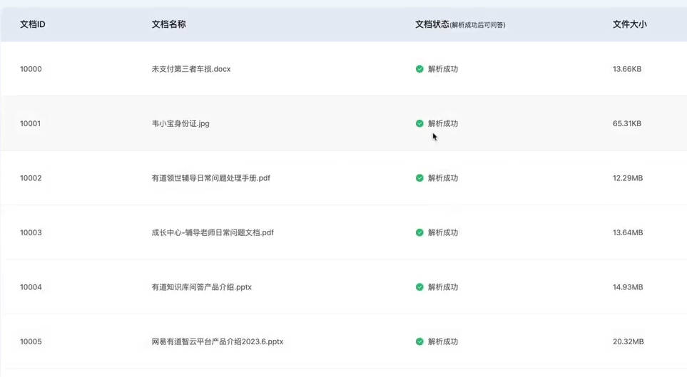Click the success status icon for document 10002
The height and width of the screenshot is (377, 687).
click(x=419, y=177)
